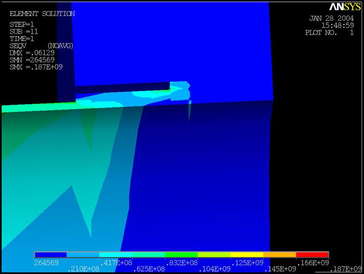This screenshot has height=274, width=364.
Task: Click the SMN =264569 minimum value text
Action: 32,60
